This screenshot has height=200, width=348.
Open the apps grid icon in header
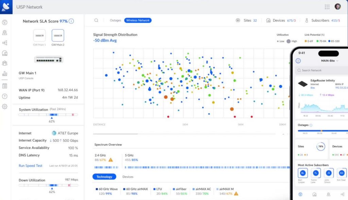point(327,7)
